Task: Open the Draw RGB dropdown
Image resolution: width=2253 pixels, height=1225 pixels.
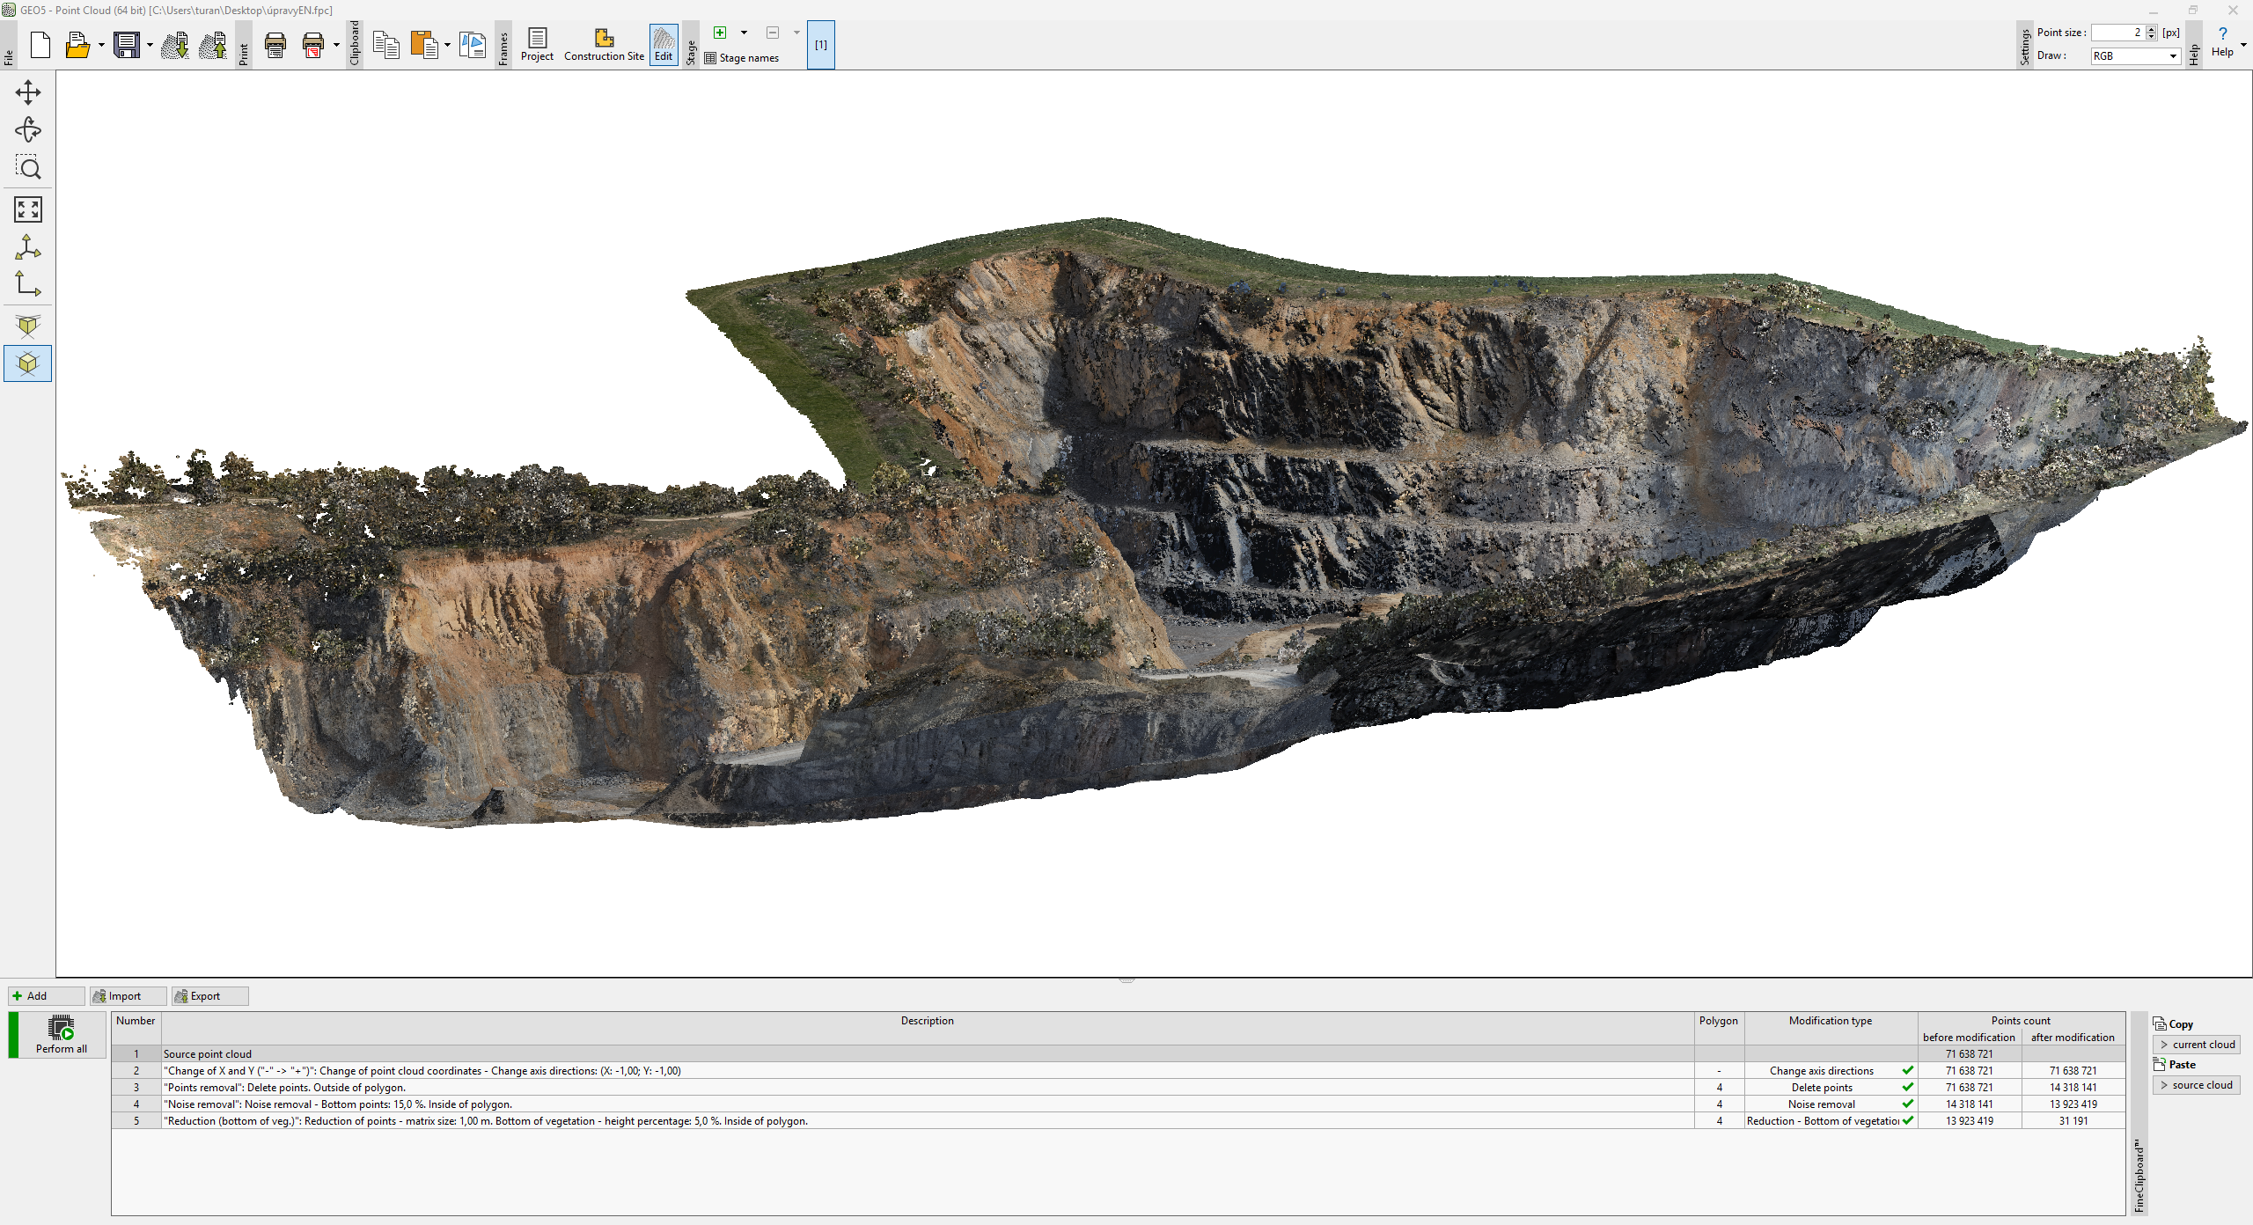Action: [x=2172, y=56]
